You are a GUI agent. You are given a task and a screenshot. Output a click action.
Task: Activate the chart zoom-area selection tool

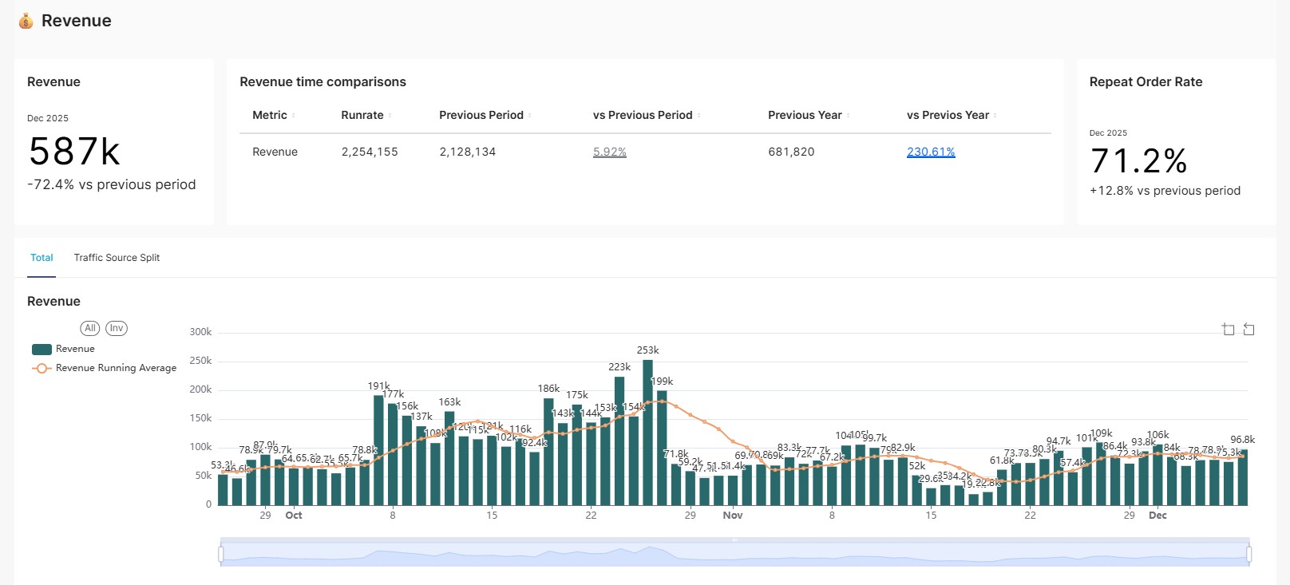tap(1228, 330)
